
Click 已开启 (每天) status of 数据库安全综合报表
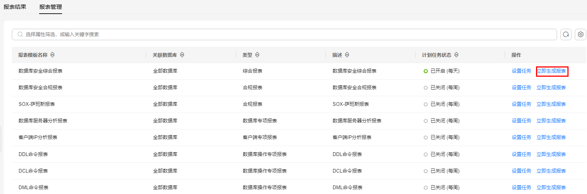(441, 71)
